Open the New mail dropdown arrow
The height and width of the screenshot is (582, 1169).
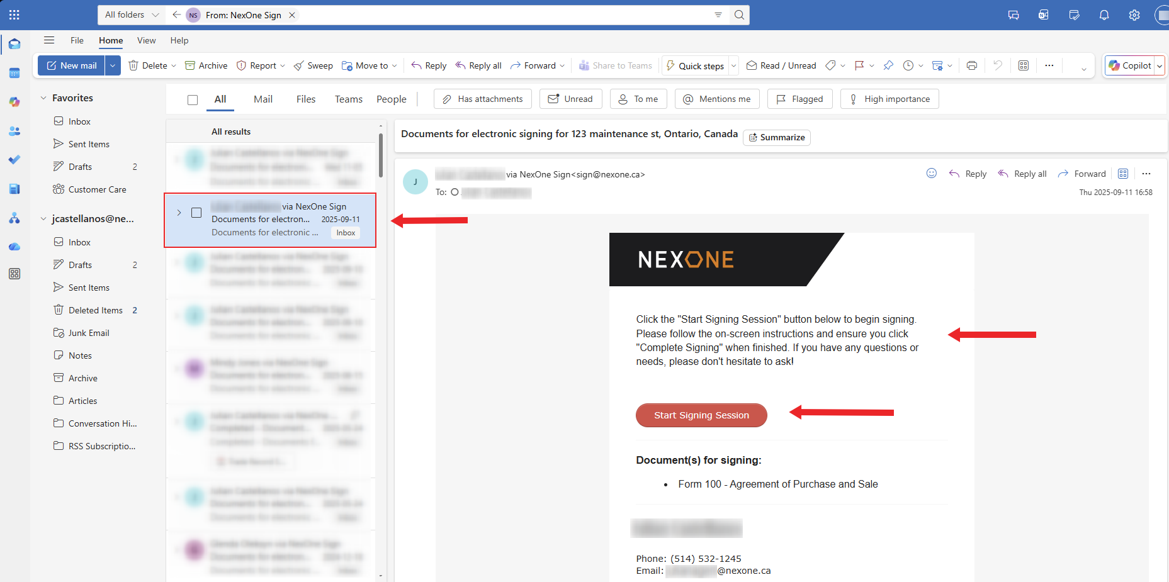[x=113, y=65]
